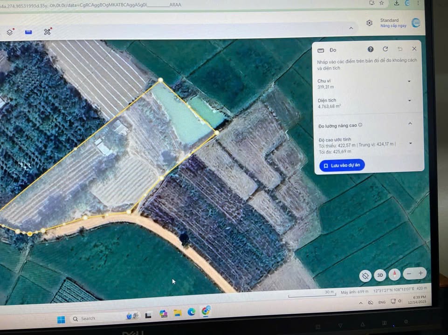
Task: Reset orientation using the compass icon
Action: [x=395, y=275]
